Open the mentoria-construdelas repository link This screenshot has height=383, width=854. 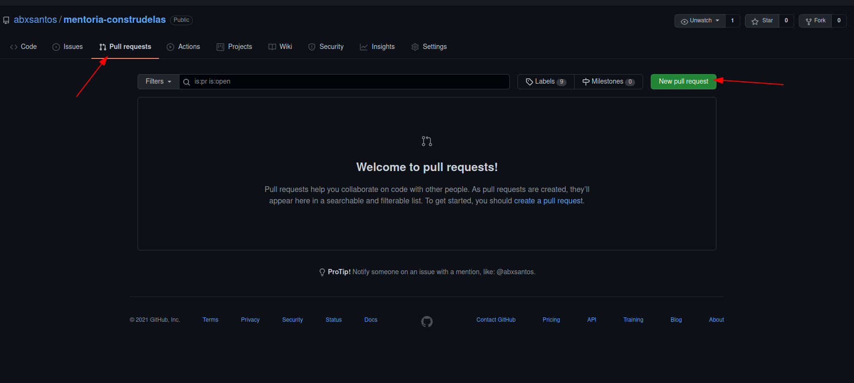coord(115,19)
